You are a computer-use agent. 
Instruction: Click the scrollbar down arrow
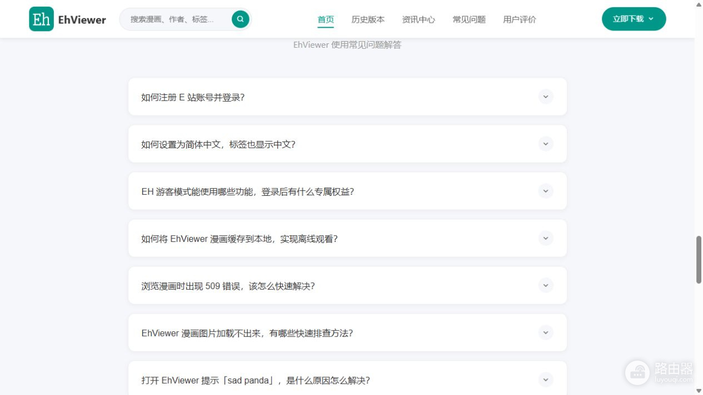coord(699,391)
